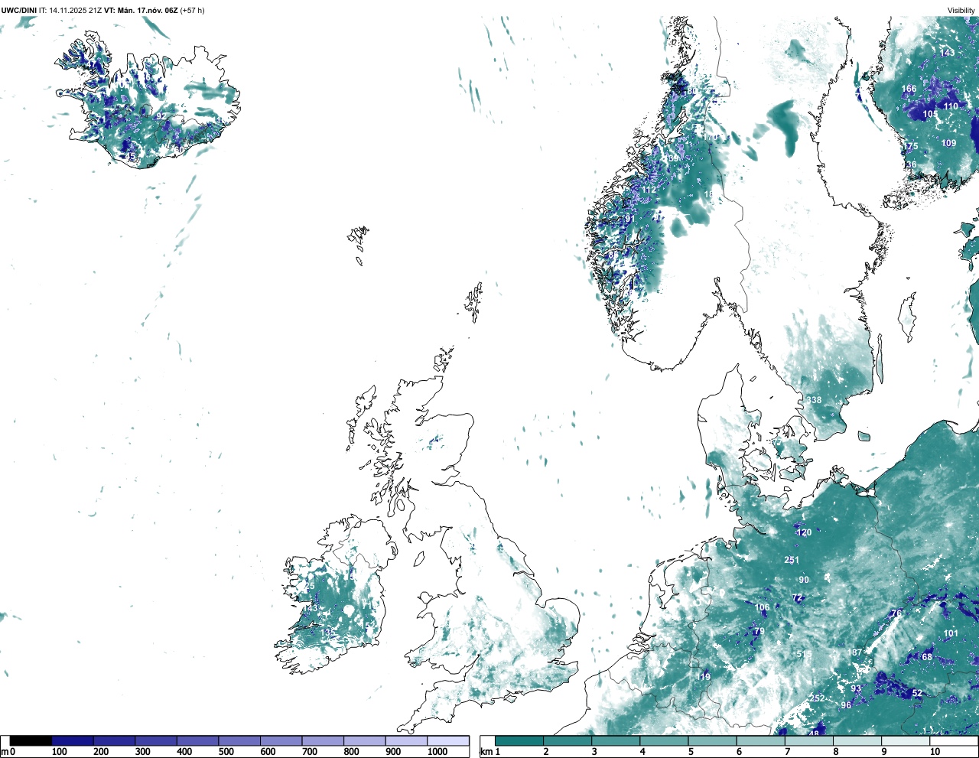Viewport: 979px width, 758px height.
Task: Click visibility value 251 over Germany
Action: click(x=792, y=560)
